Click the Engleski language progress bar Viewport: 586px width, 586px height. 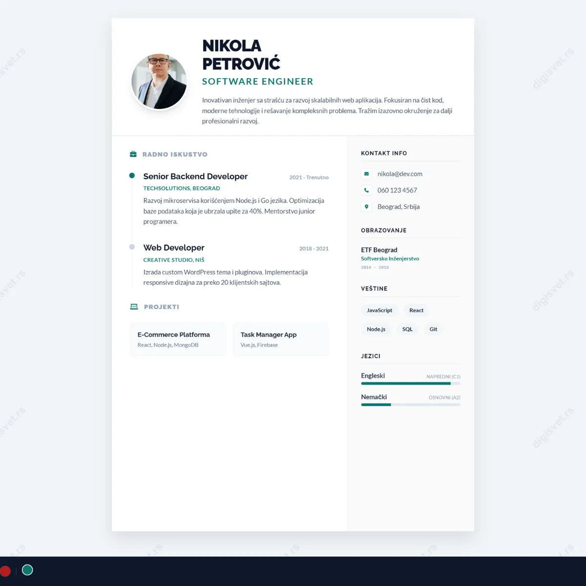point(410,383)
